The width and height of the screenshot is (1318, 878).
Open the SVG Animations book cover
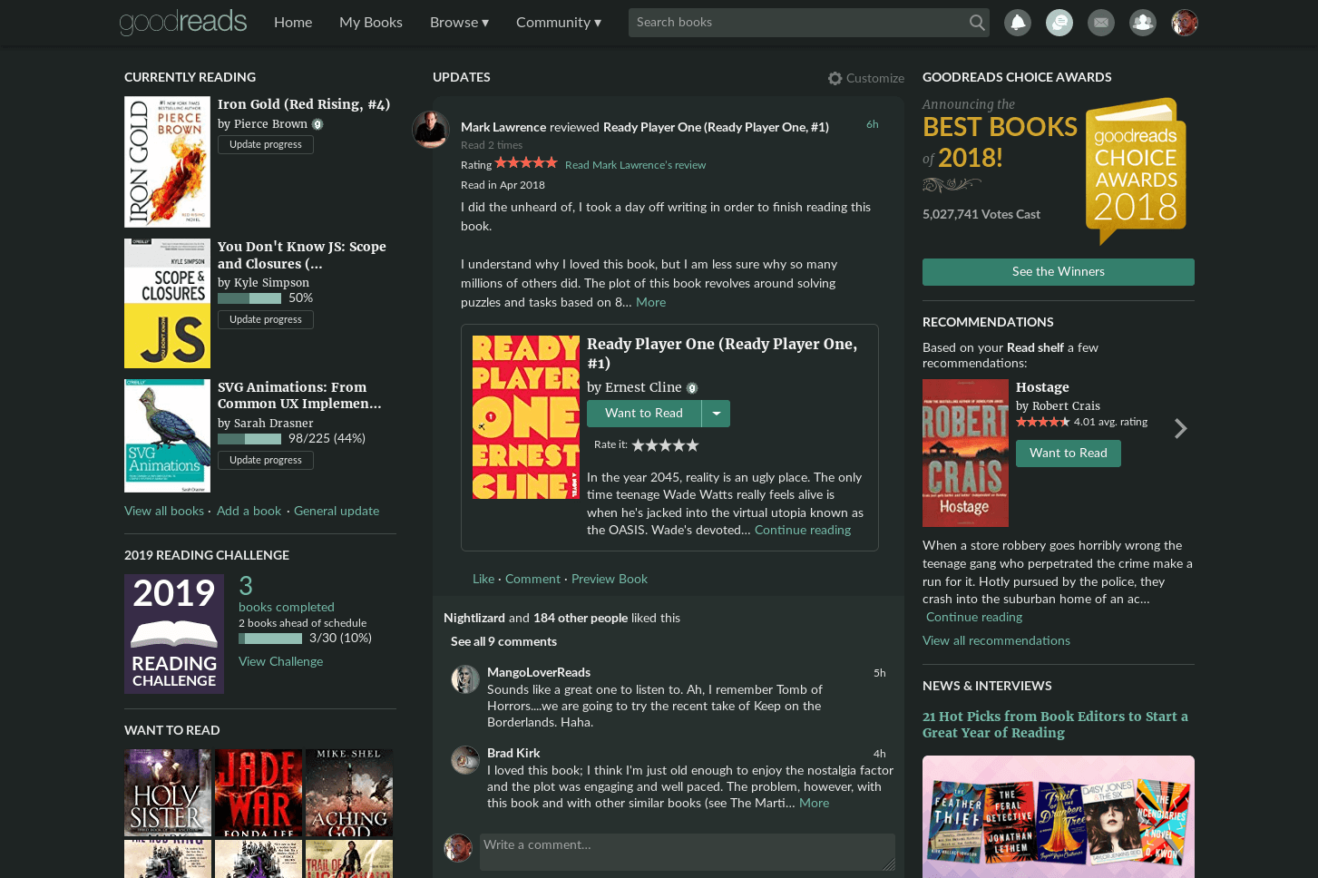167,436
